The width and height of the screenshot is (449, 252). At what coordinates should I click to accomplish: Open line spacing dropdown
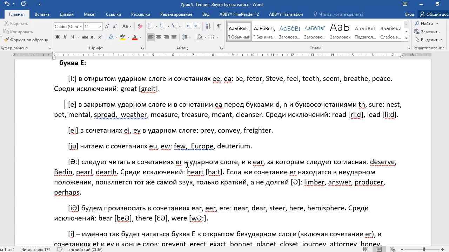(x=187, y=37)
